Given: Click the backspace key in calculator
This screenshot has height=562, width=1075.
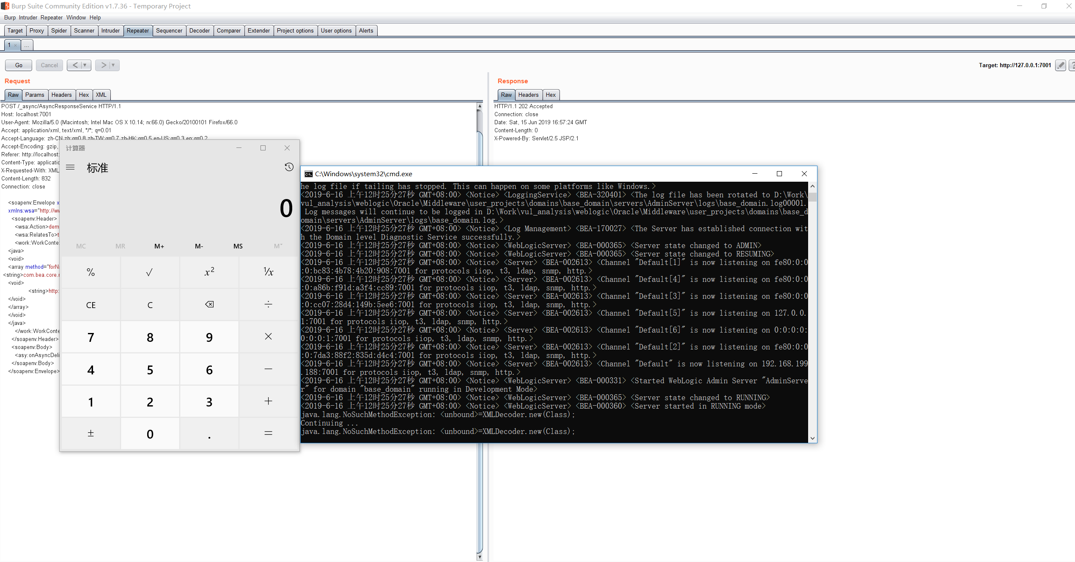Looking at the screenshot, I should pos(209,304).
